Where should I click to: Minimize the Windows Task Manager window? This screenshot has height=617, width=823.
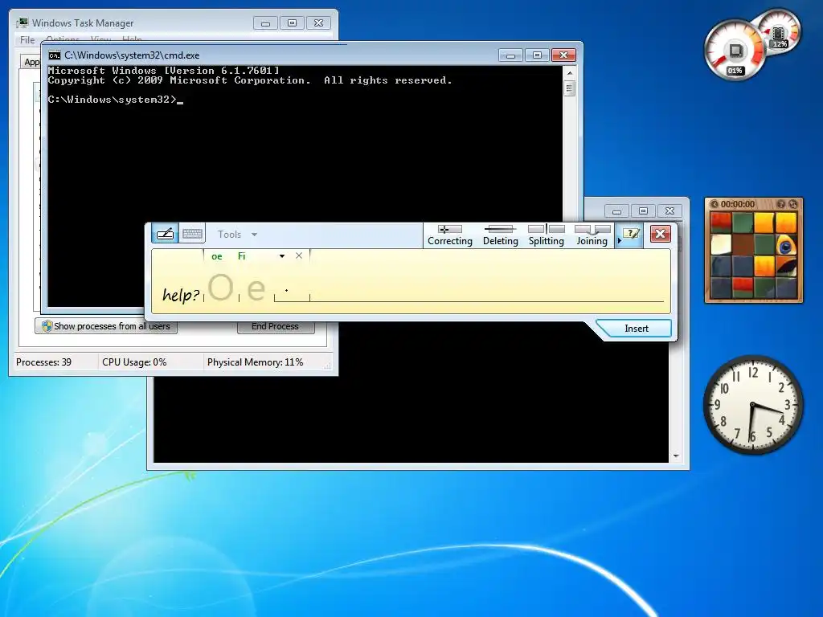(265, 23)
